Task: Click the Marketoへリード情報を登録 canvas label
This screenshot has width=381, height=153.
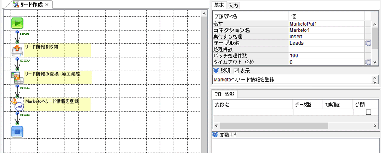Action: [x=52, y=101]
